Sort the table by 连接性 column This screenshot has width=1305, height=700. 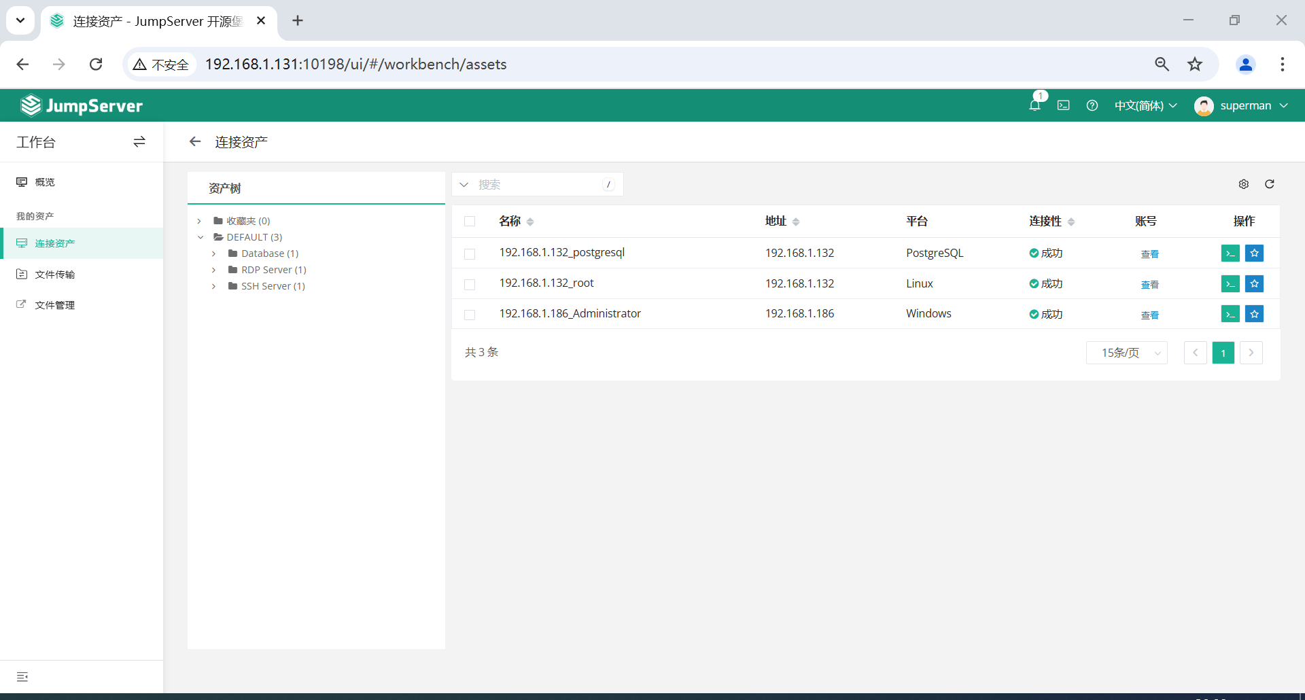(1071, 222)
